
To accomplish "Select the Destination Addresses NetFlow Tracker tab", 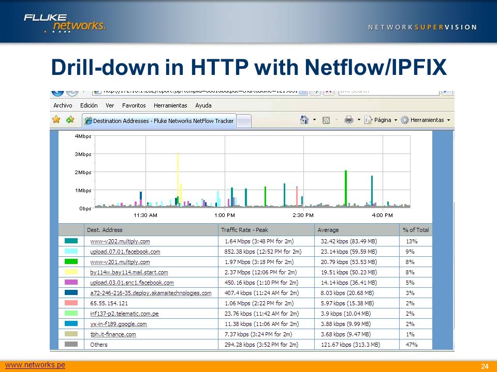I will pyautogui.click(x=159, y=121).
